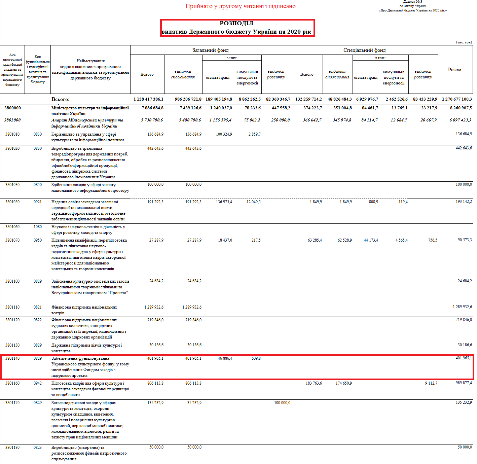Select code 3801010 row
Screen dimensions: 477x464
12,134
